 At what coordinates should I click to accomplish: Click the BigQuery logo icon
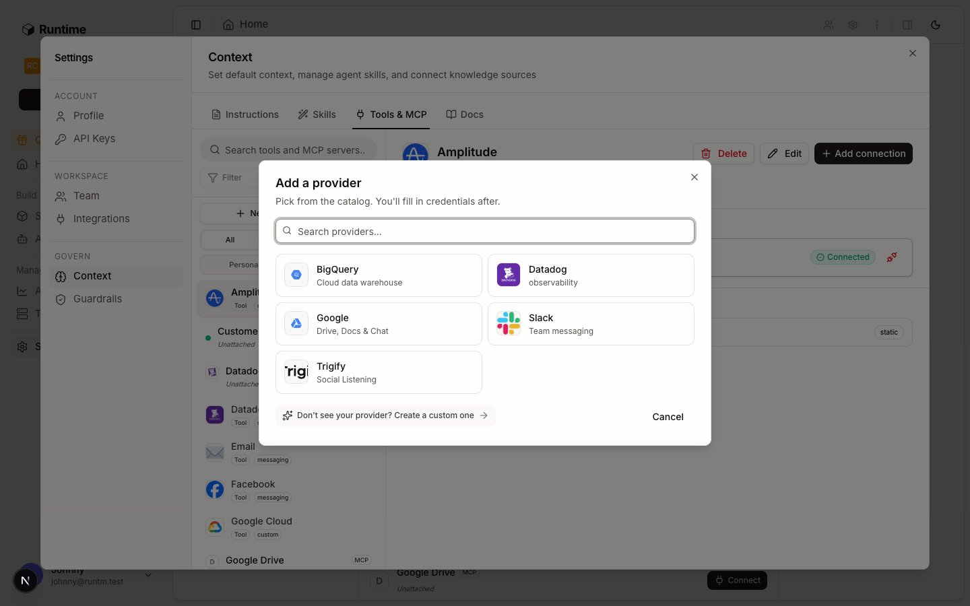coord(296,275)
